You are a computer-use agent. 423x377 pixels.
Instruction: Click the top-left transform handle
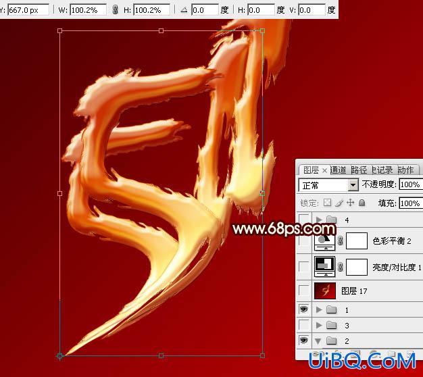[60, 31]
